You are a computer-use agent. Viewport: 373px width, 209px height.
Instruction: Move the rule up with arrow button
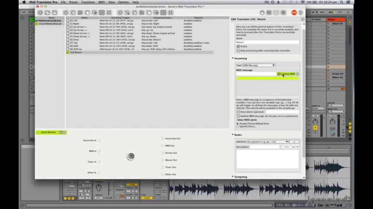(x=294, y=147)
